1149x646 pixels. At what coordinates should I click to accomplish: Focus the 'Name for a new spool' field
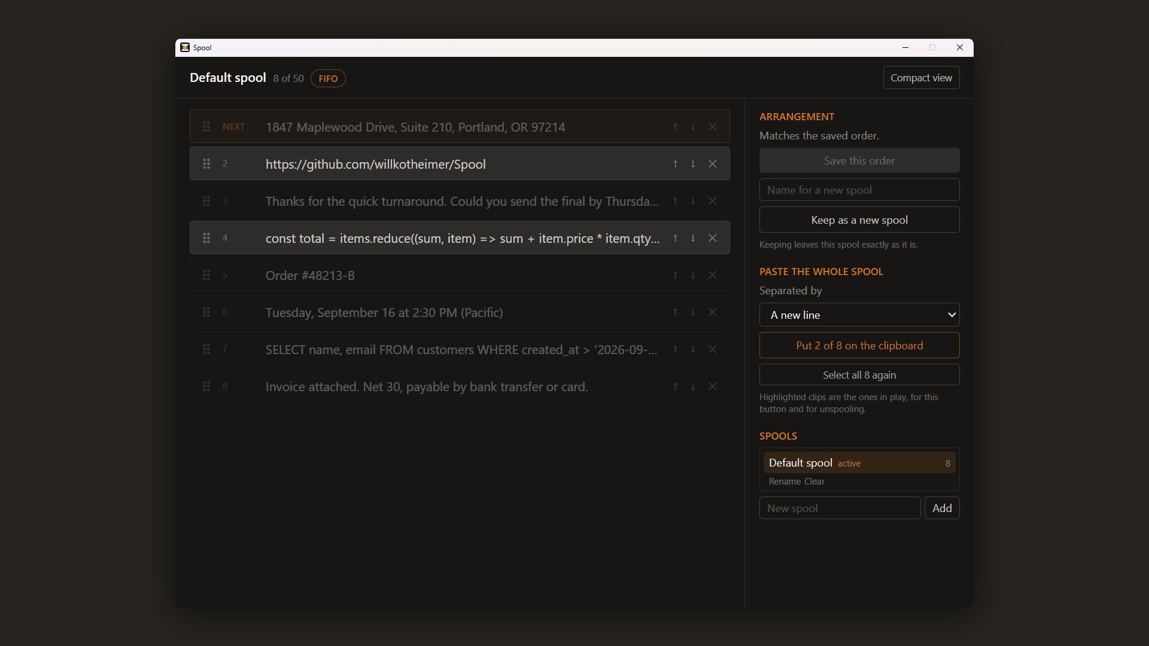(859, 190)
